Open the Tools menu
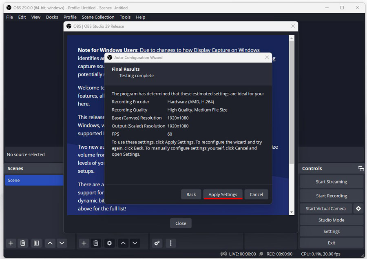Image resolution: width=367 pixels, height=259 pixels. 125,17
